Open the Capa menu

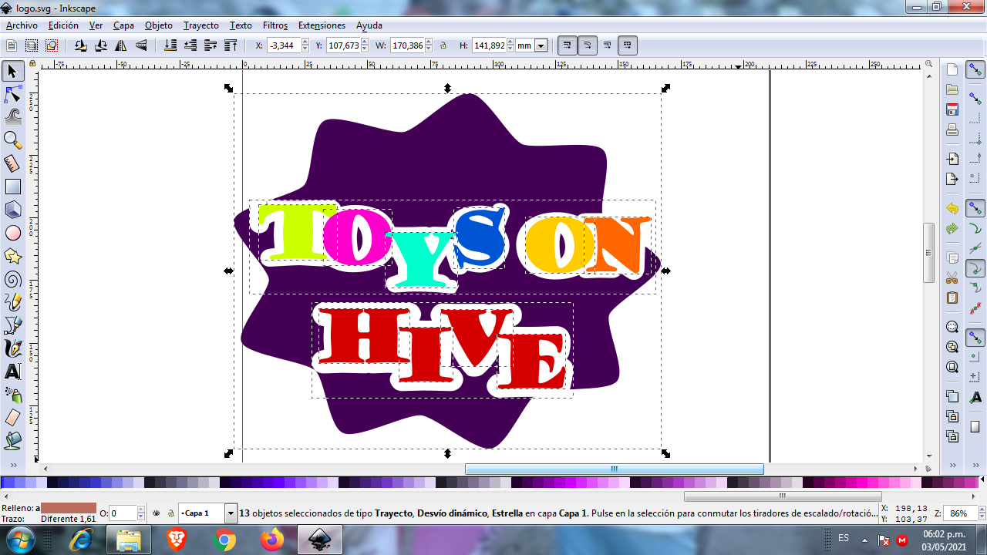pyautogui.click(x=123, y=25)
